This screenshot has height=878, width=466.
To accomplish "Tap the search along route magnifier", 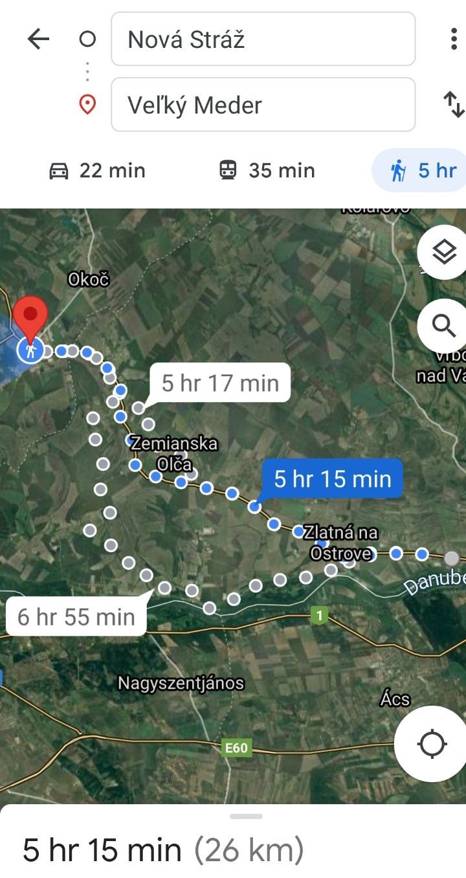I will click(444, 326).
